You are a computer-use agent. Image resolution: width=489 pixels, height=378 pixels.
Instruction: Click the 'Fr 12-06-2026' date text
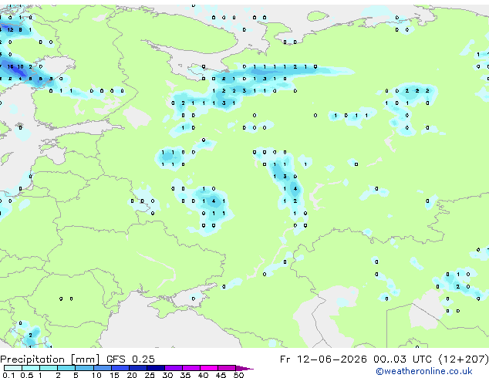(323, 359)
